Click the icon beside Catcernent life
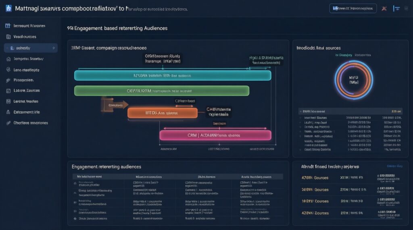413x230 pixels. click(x=8, y=112)
